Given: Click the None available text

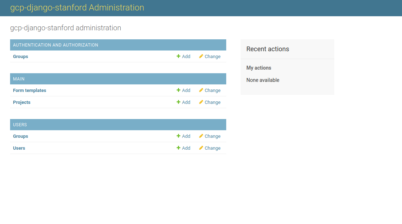Looking at the screenshot, I should [263, 80].
